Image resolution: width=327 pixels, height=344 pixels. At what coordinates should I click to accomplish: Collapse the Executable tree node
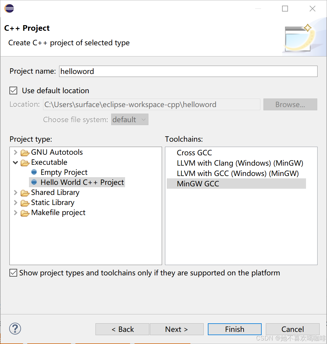15,162
